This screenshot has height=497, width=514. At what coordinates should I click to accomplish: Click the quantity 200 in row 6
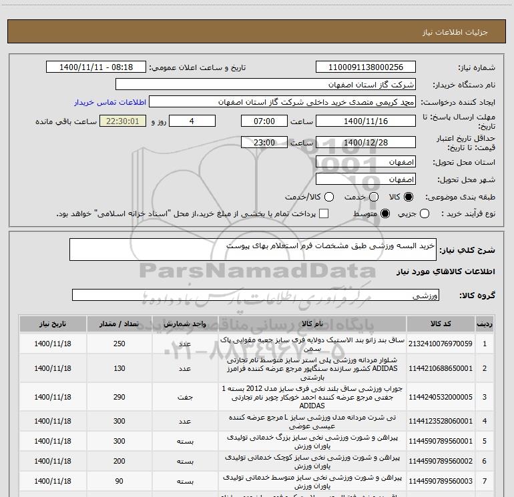pos(119,461)
